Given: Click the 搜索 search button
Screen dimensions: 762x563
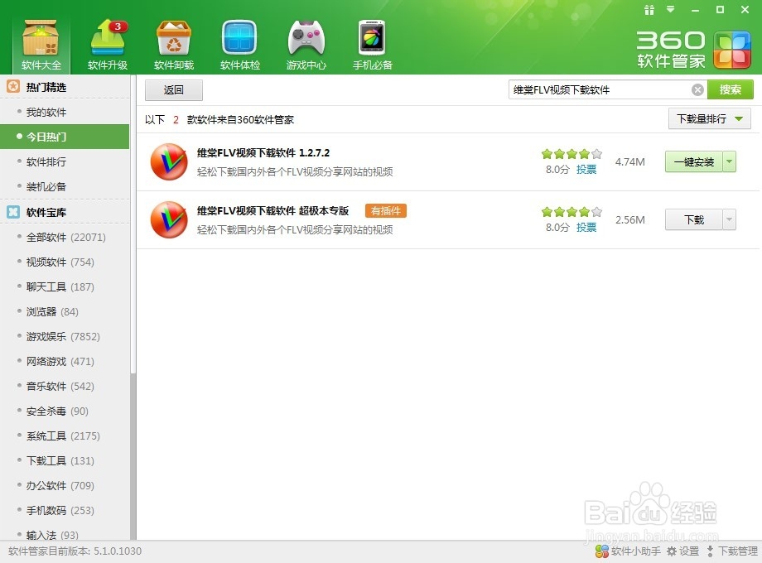Looking at the screenshot, I should coord(730,90).
